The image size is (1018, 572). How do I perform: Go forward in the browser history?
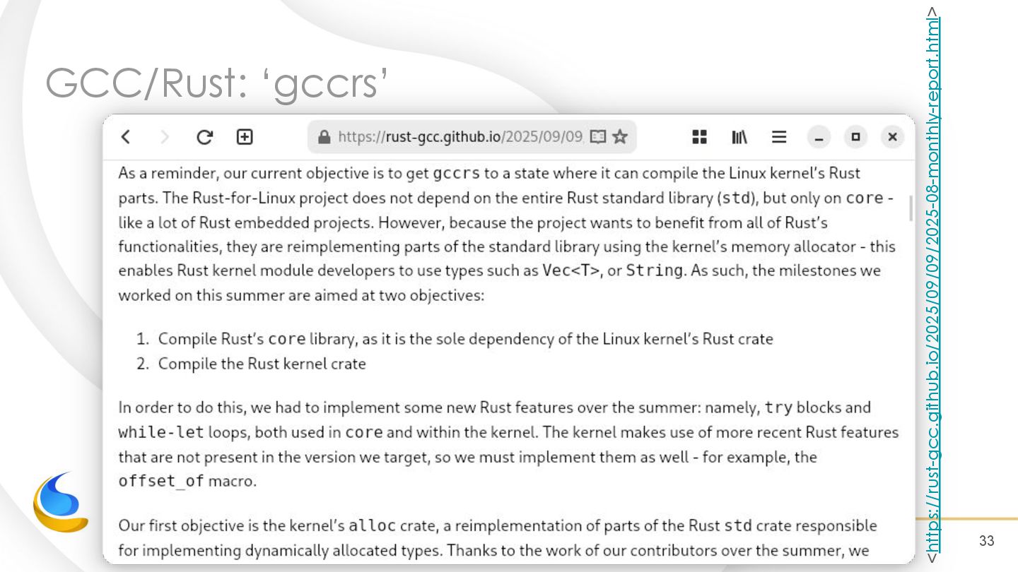(165, 137)
